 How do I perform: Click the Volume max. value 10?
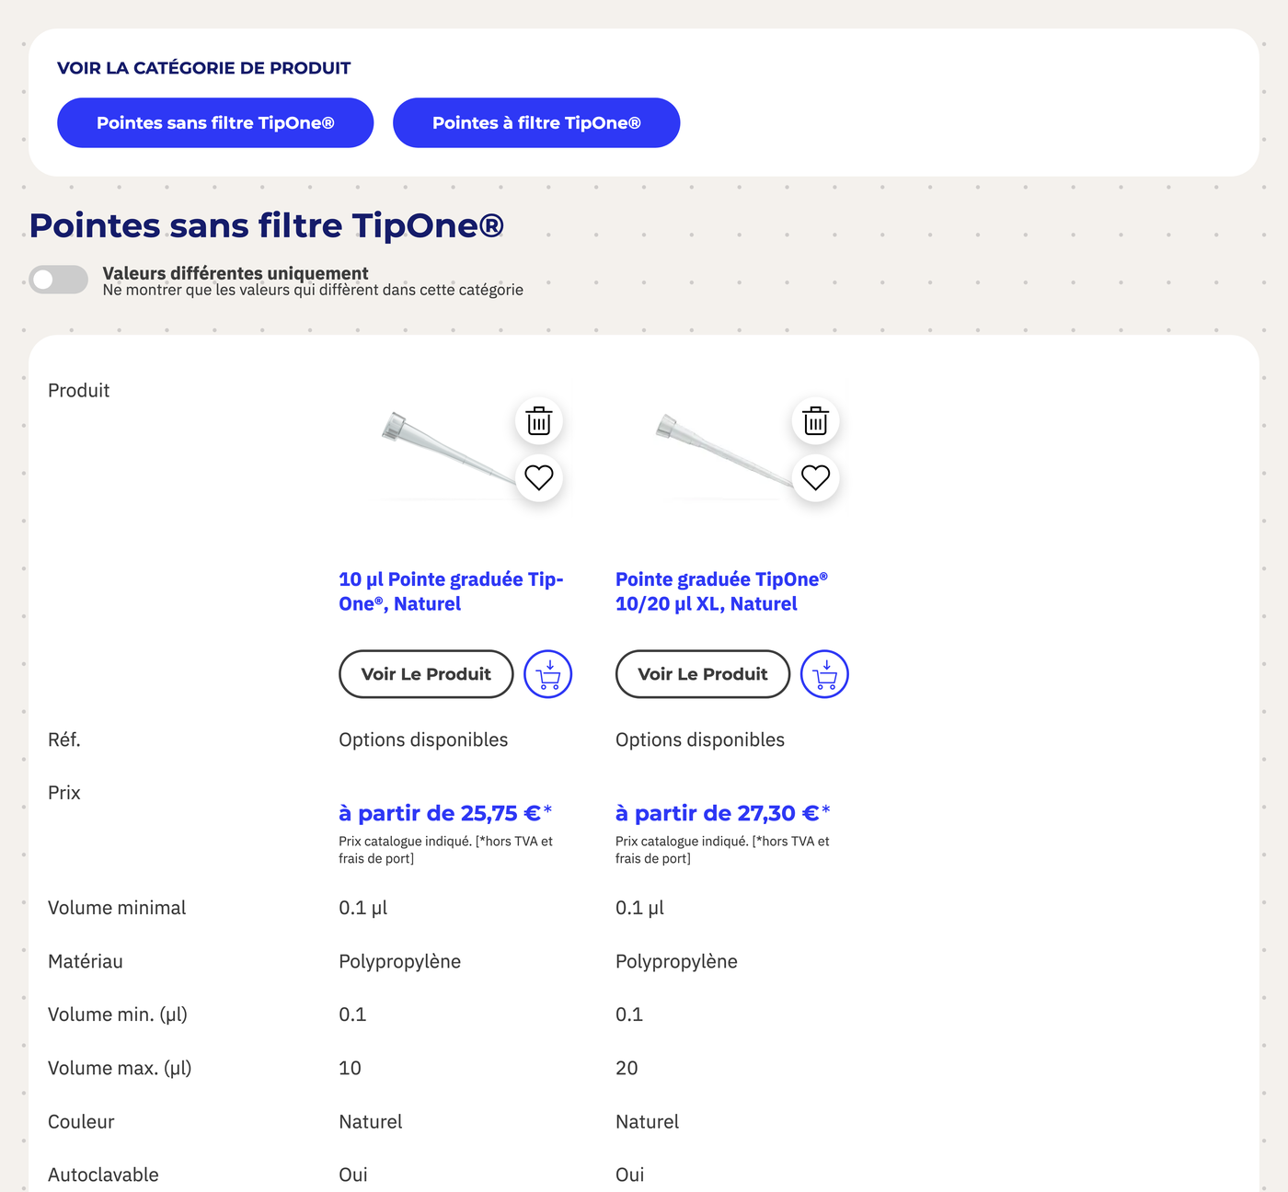pos(350,1068)
